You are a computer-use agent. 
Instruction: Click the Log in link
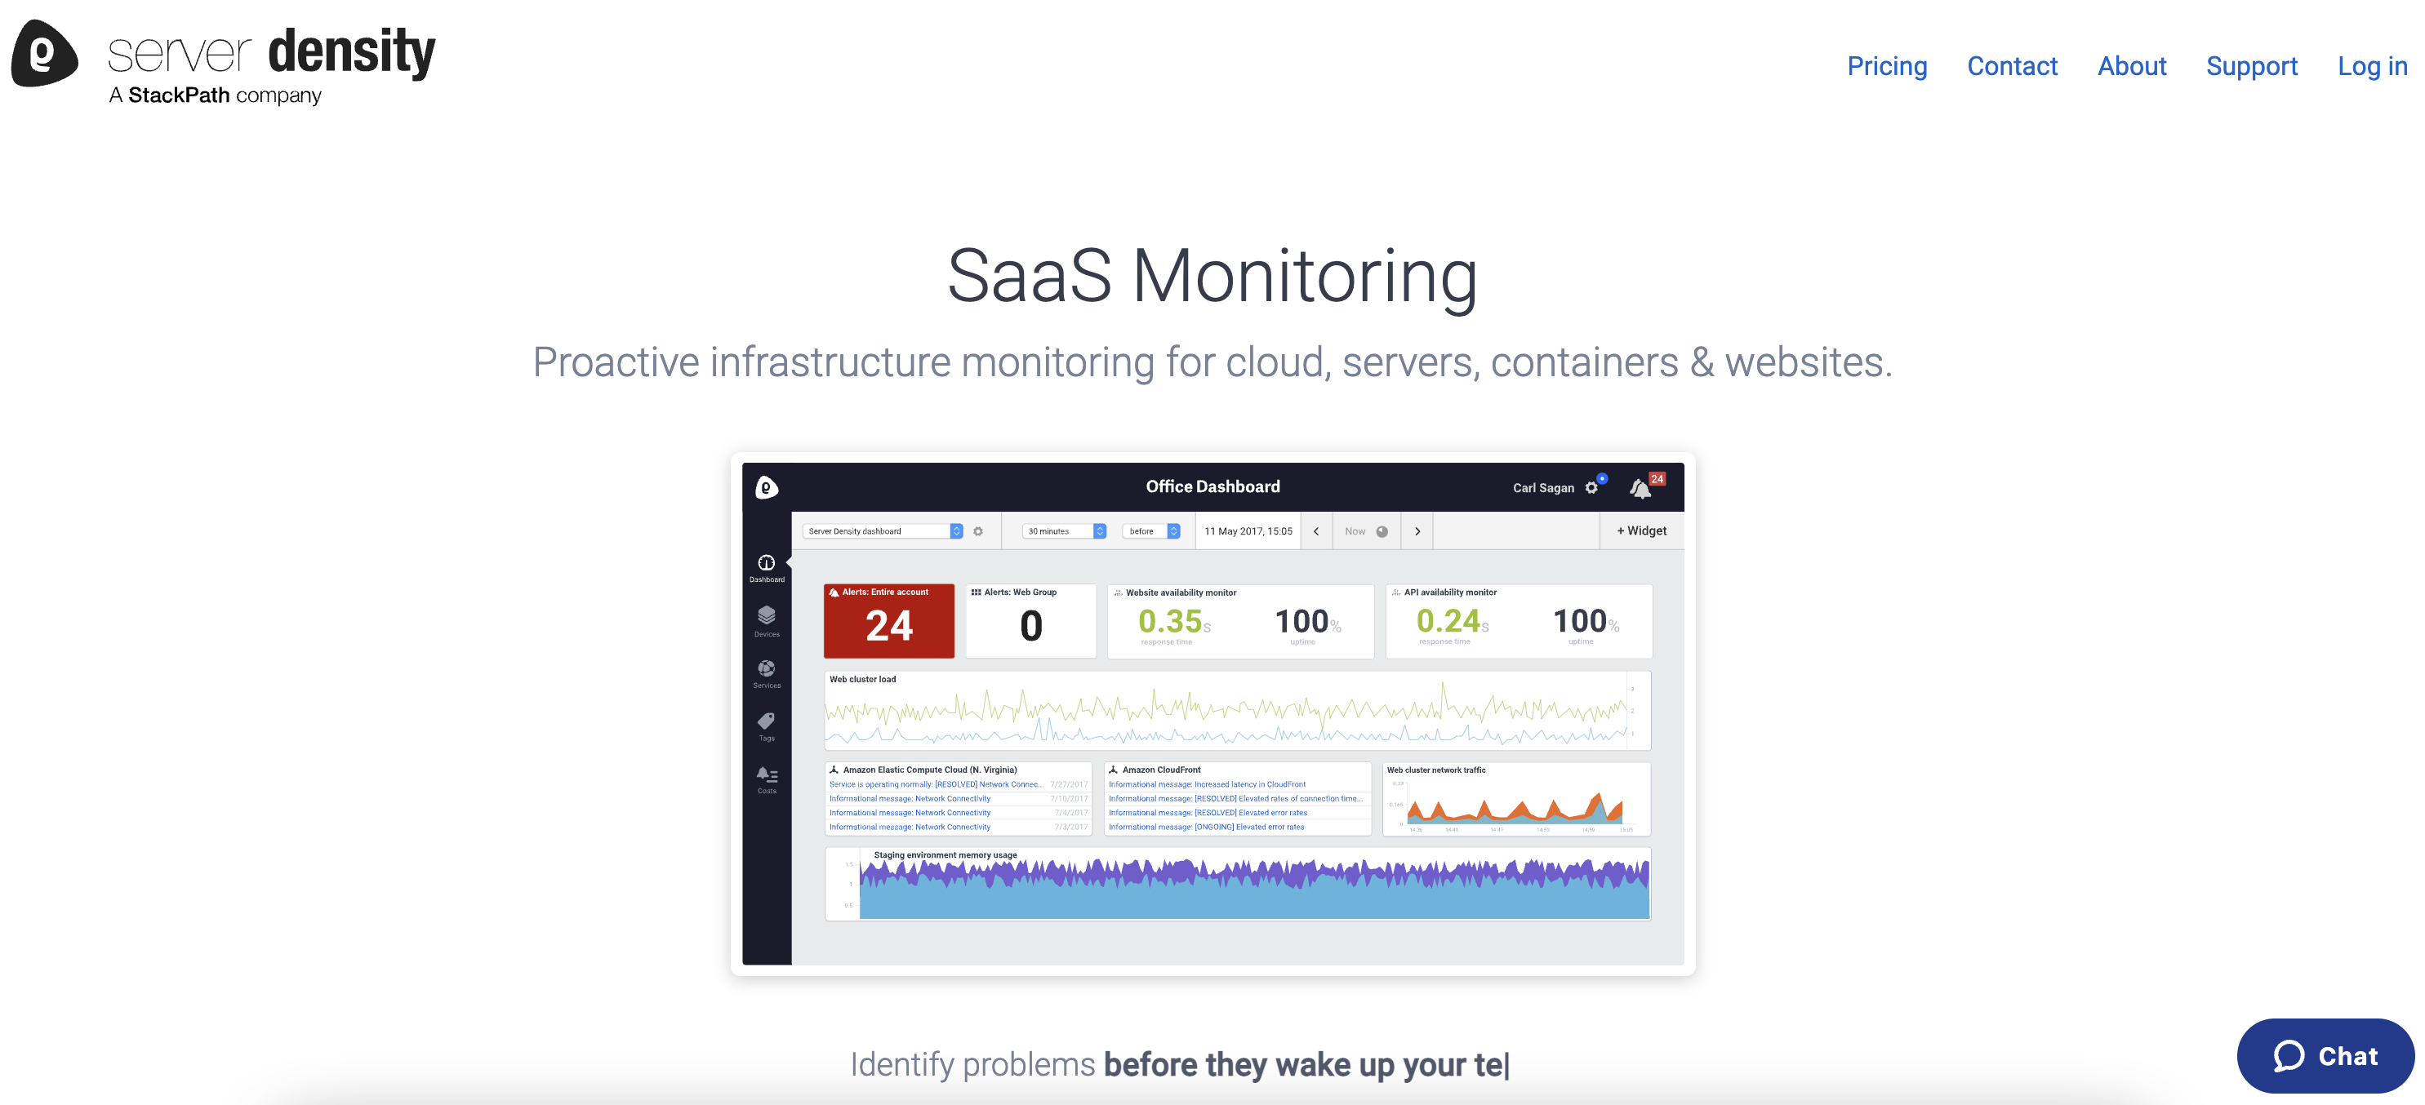point(2372,66)
